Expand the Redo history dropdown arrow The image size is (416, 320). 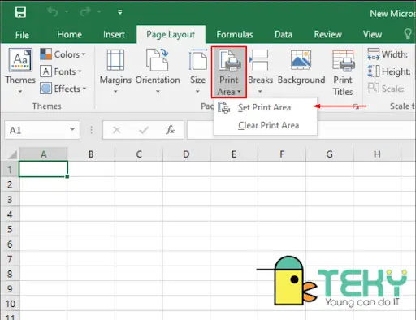tap(99, 12)
